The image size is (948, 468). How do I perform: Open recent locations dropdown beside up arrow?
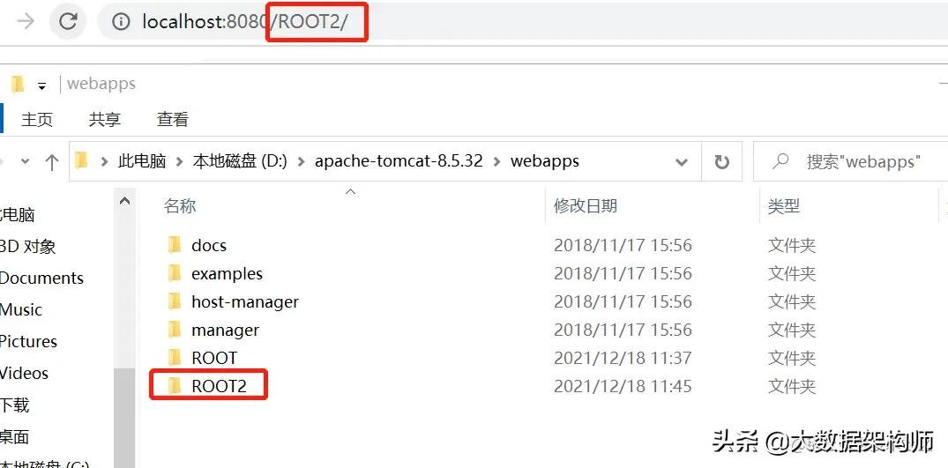pyautogui.click(x=25, y=162)
